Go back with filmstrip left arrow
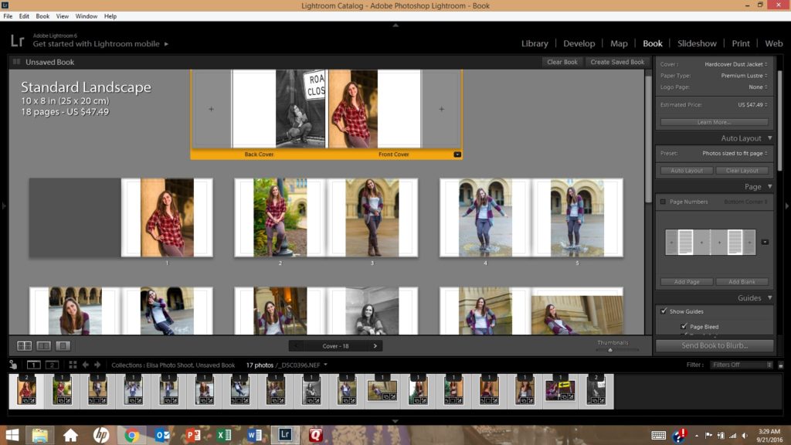Screen dimensions: 791x445 [x=85, y=365]
